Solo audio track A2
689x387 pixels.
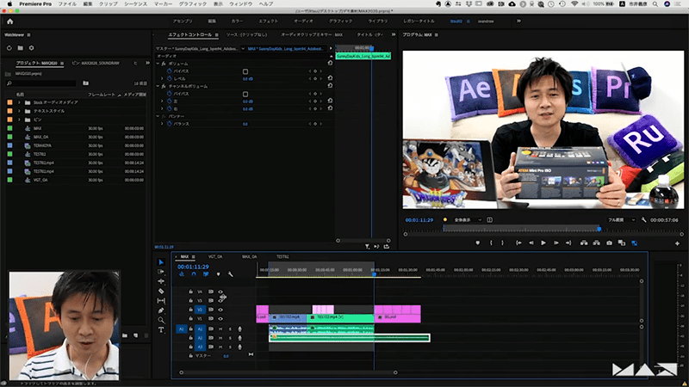click(x=230, y=338)
